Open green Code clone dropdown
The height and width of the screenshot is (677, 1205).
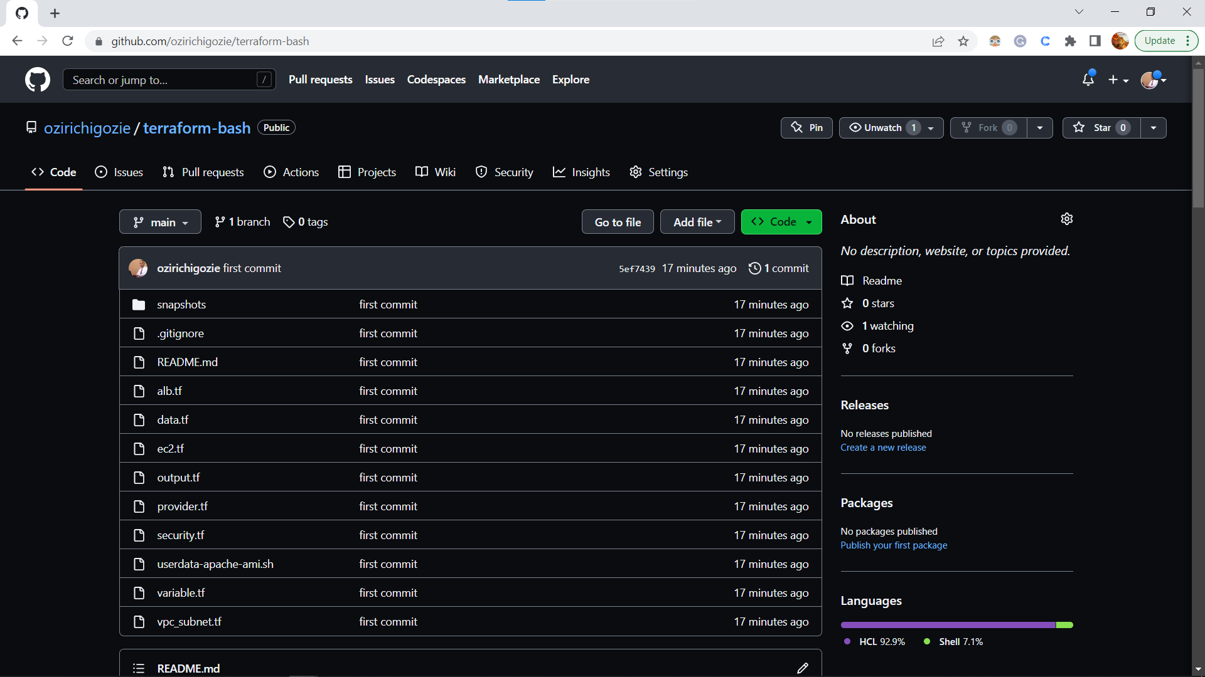(781, 222)
